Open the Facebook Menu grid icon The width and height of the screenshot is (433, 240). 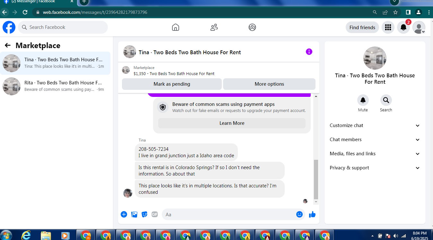[x=388, y=27]
